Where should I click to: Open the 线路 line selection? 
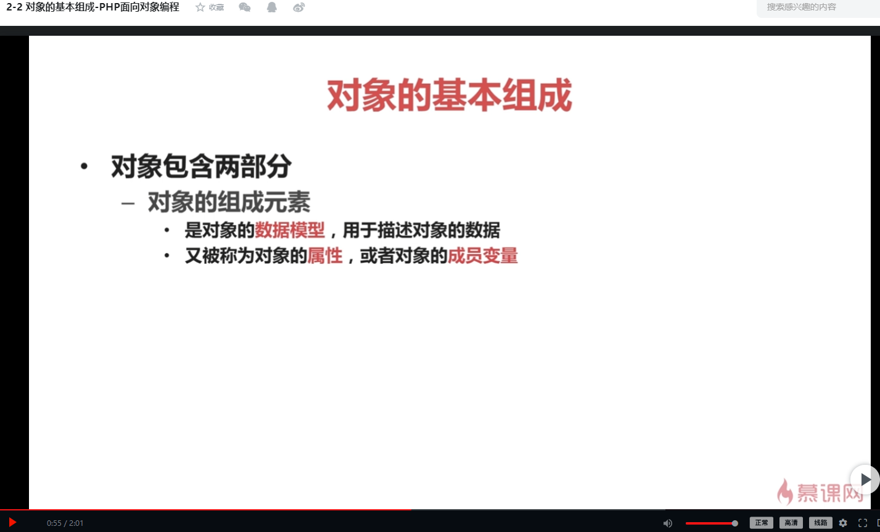(x=821, y=522)
